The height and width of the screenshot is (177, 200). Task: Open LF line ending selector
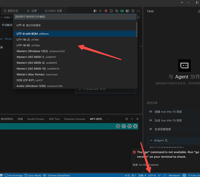pos(159,175)
